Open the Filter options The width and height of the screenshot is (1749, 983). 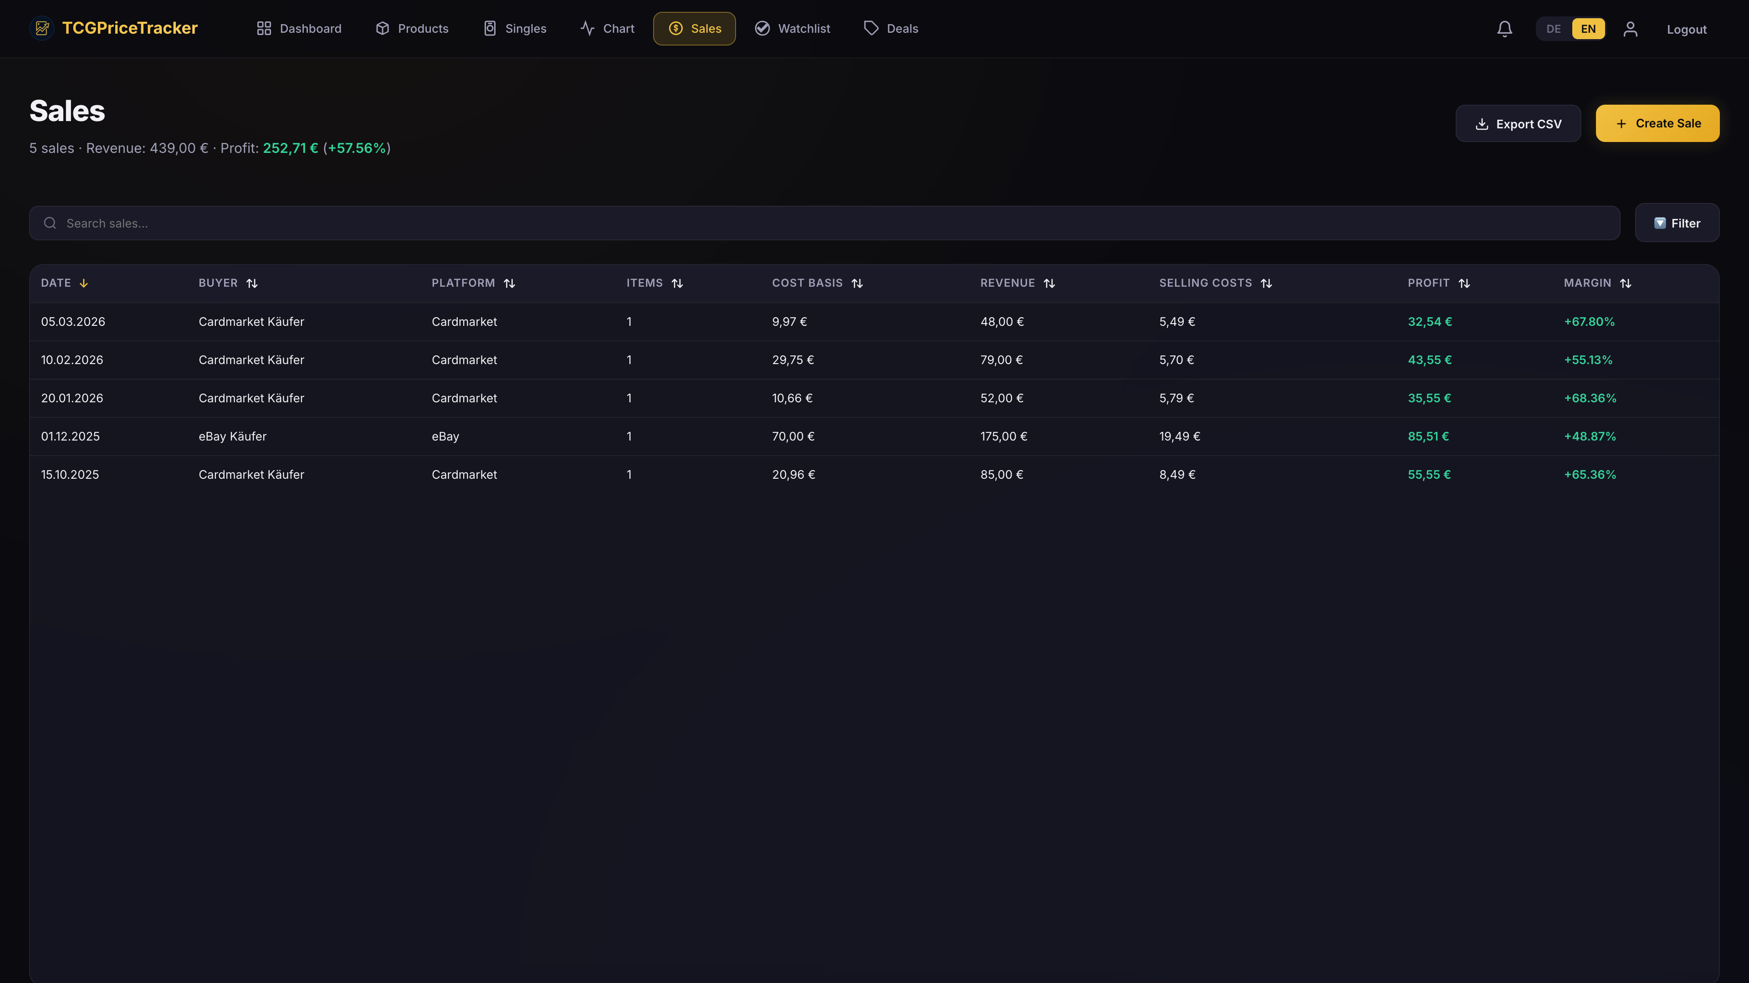pyautogui.click(x=1677, y=223)
